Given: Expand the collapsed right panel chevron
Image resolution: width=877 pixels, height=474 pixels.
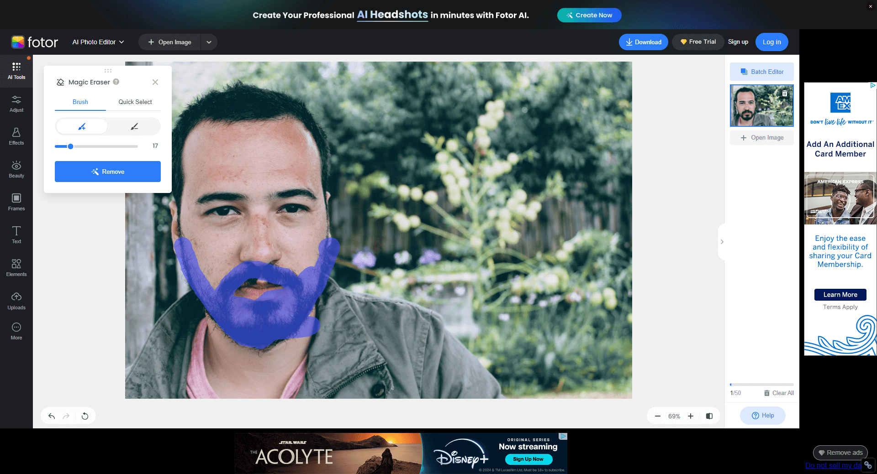Looking at the screenshot, I should coord(722,242).
